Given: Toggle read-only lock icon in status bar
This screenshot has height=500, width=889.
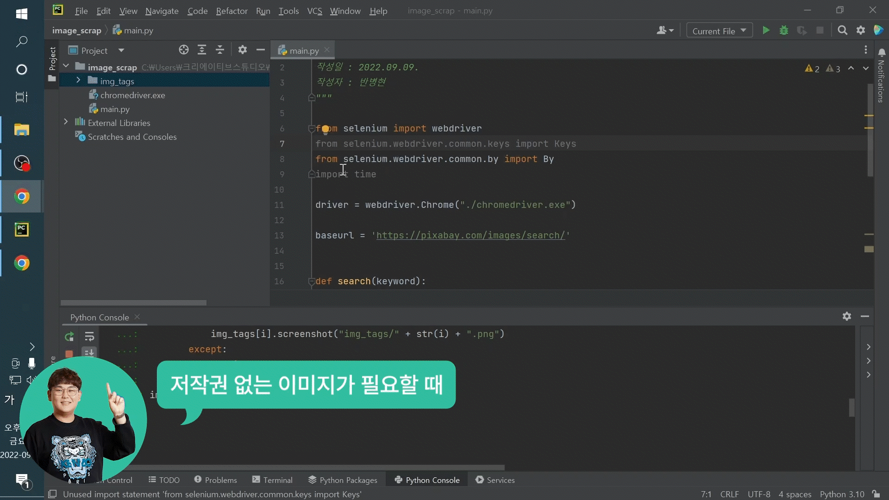Looking at the screenshot, I should [x=876, y=494].
